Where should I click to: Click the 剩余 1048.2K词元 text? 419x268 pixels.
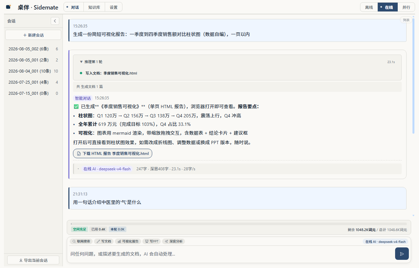(x=361, y=230)
